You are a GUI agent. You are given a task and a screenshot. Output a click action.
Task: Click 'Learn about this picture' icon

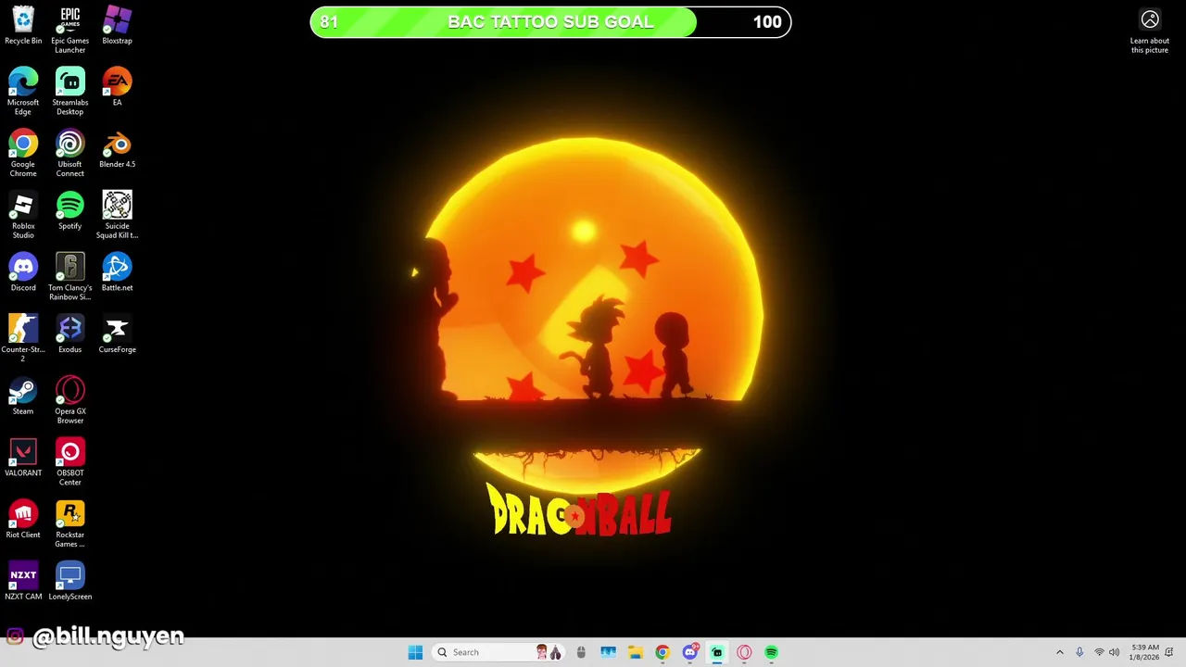1150,31
